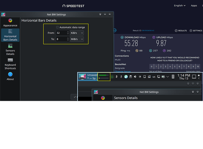The width and height of the screenshot is (203, 149).
Task: Open the Sensors Details page in sidebar
Action: click(10, 49)
